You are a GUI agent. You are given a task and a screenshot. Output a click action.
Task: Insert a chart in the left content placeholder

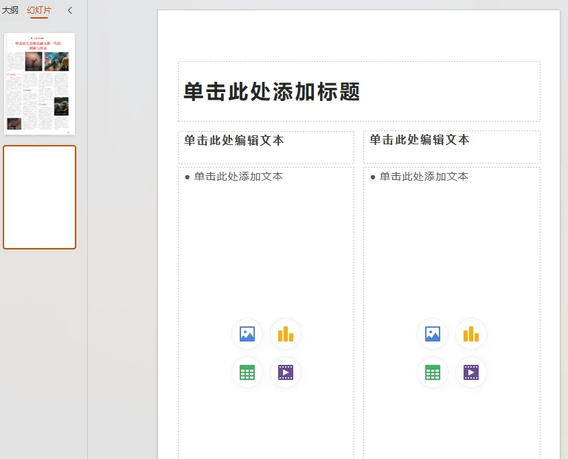[x=285, y=334]
